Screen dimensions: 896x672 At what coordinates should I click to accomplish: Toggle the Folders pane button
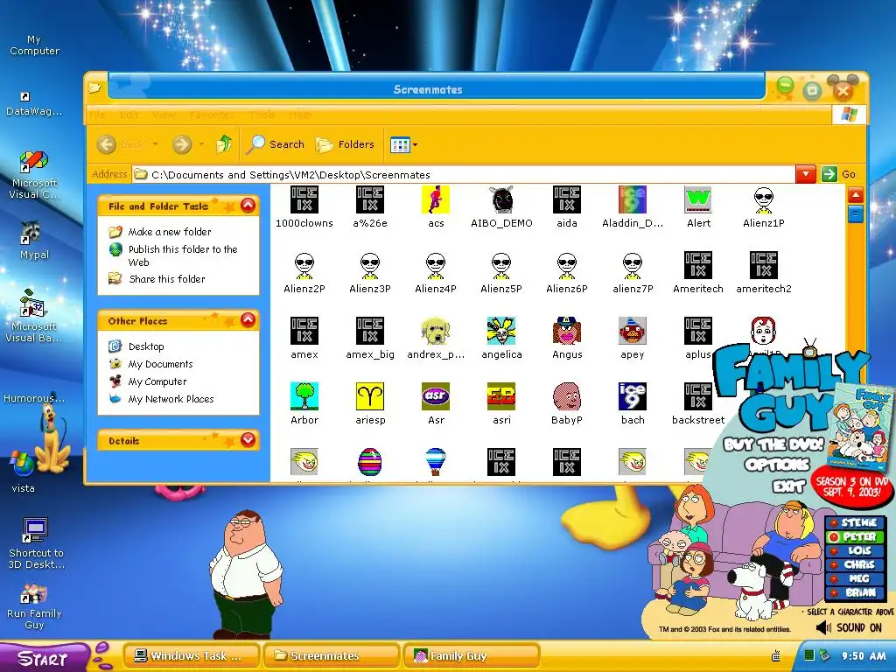pos(345,144)
